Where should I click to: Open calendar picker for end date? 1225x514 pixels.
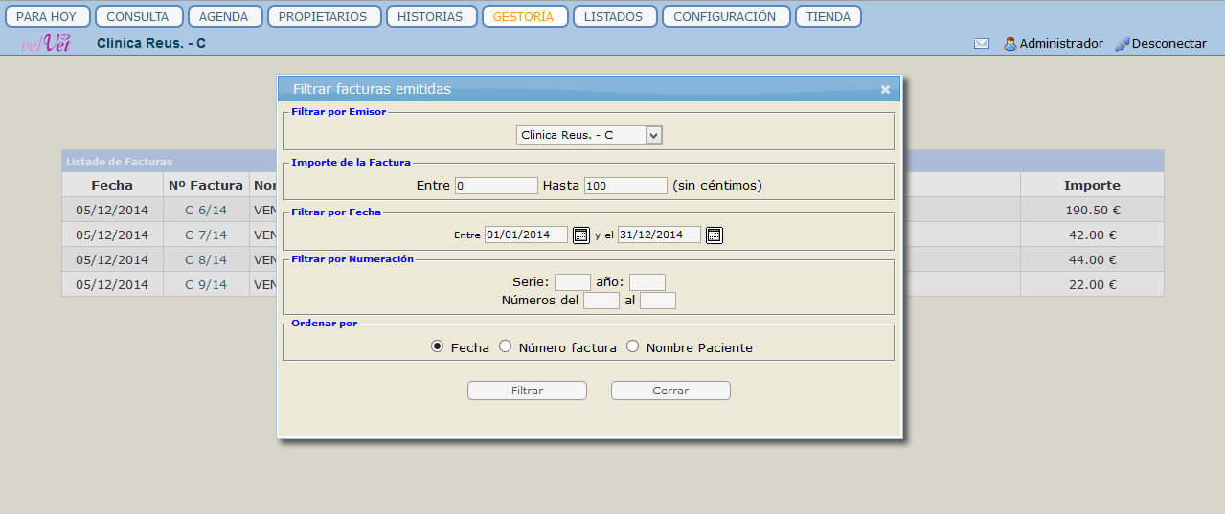pos(715,235)
